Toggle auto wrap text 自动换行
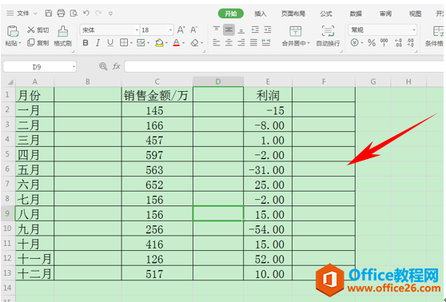Screen dimensions: 446x302 coord(328,36)
